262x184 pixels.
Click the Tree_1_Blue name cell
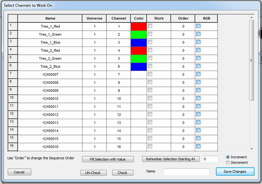click(50, 42)
